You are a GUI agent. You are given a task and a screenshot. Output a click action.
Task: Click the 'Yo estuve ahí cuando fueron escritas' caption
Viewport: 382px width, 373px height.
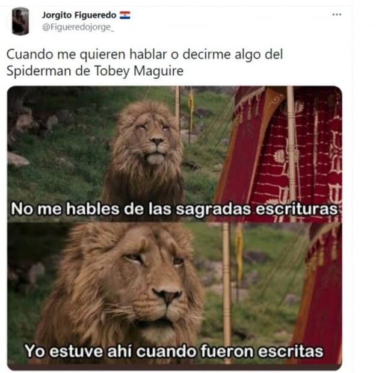pyautogui.click(x=174, y=351)
